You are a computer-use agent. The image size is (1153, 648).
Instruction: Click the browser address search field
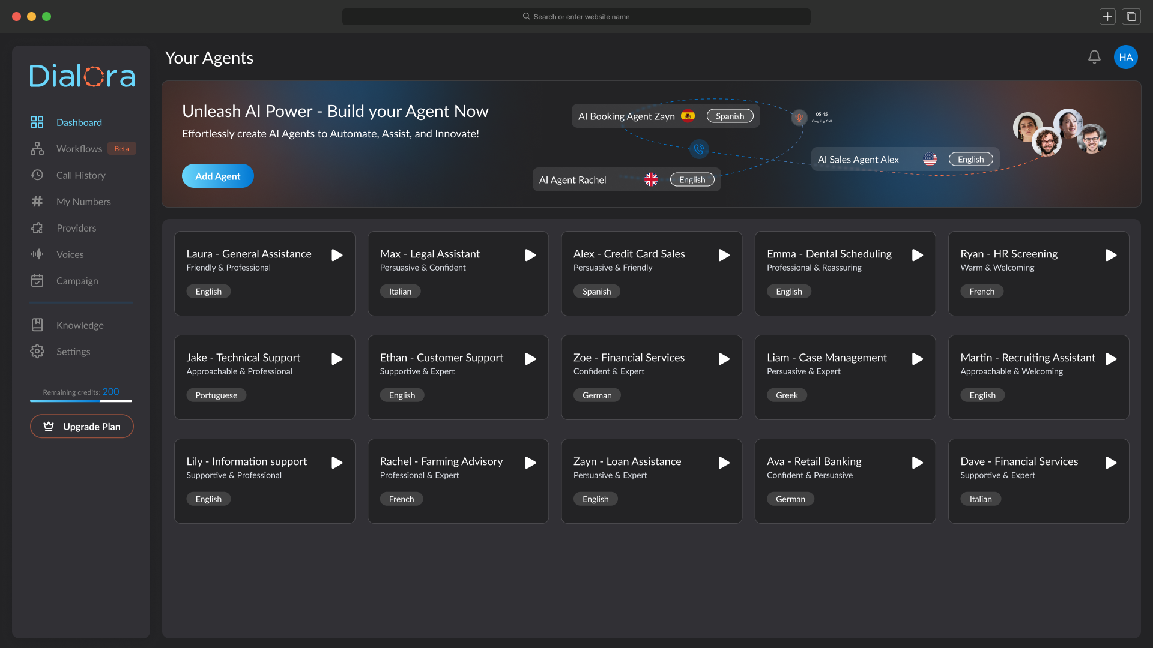tap(576, 17)
